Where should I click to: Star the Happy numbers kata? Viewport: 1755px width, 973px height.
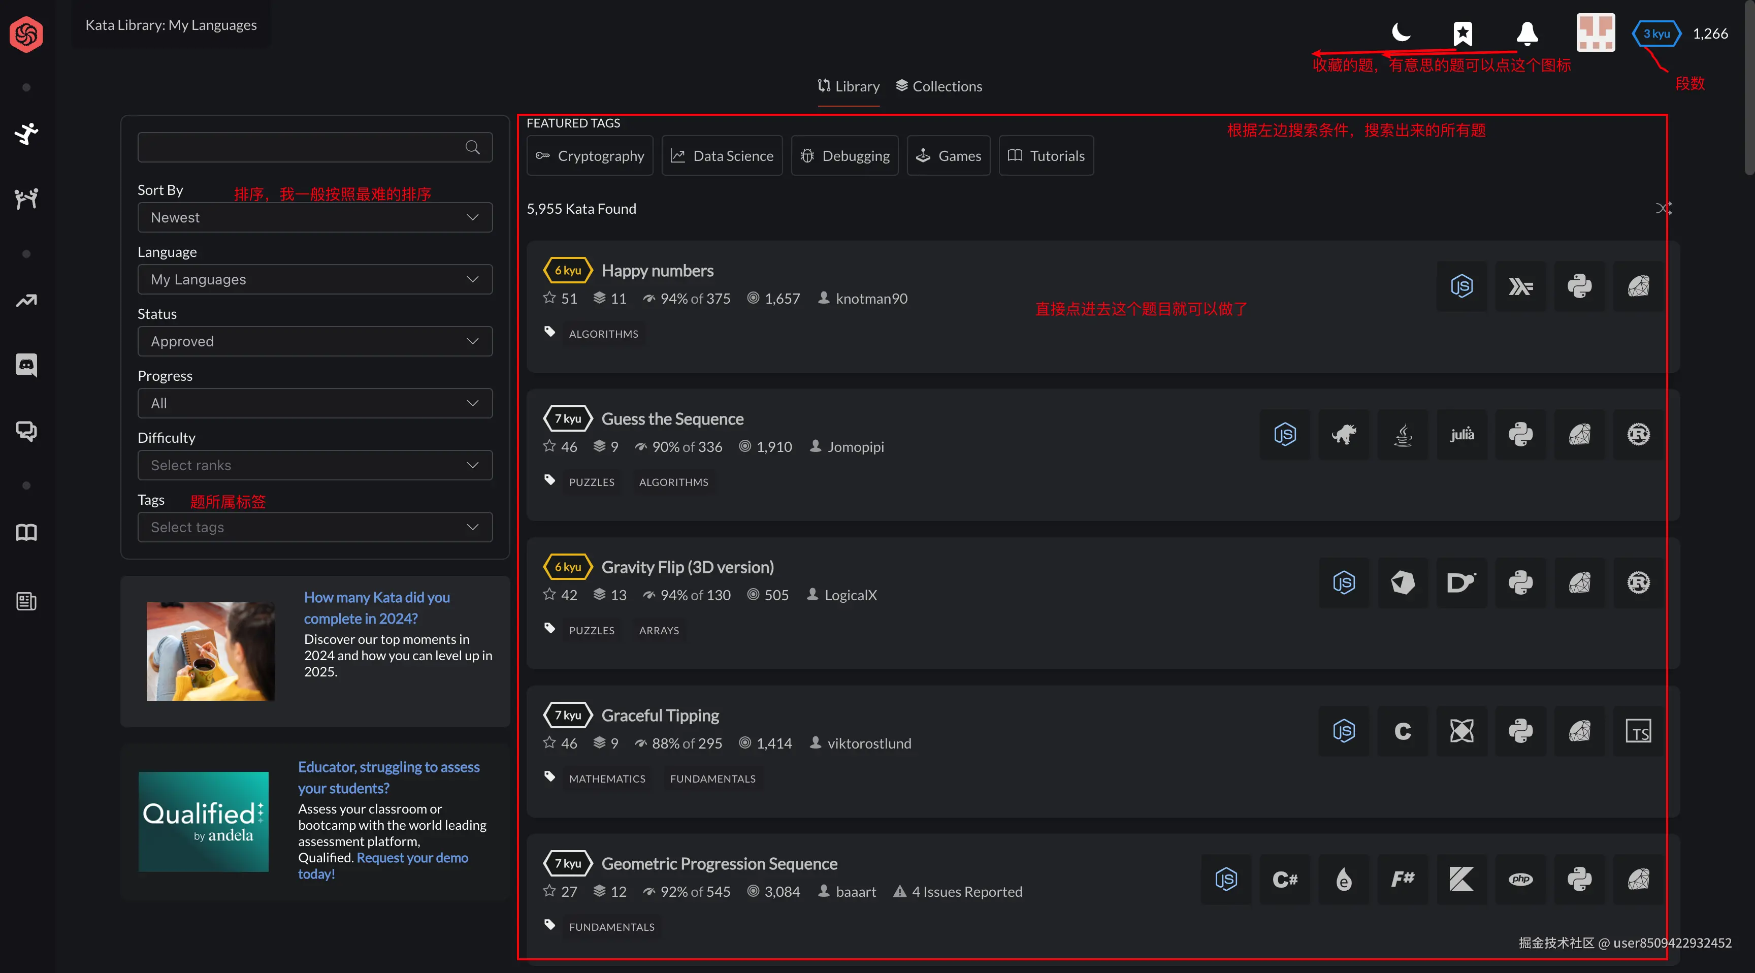click(549, 298)
